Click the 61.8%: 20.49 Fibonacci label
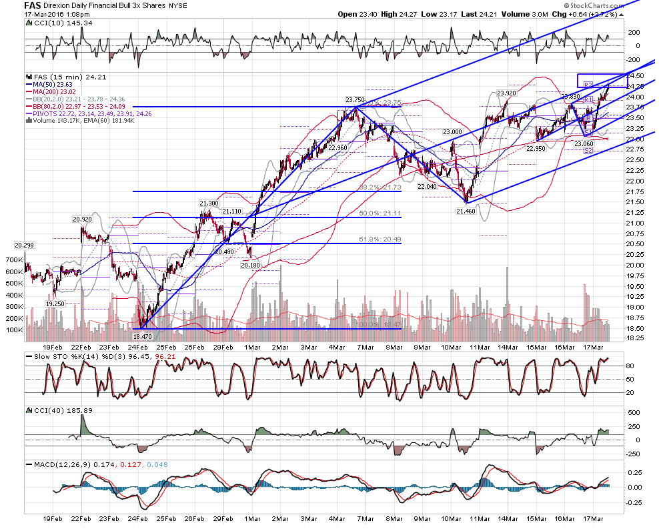Viewport: 659px width, 529px height. [380, 239]
